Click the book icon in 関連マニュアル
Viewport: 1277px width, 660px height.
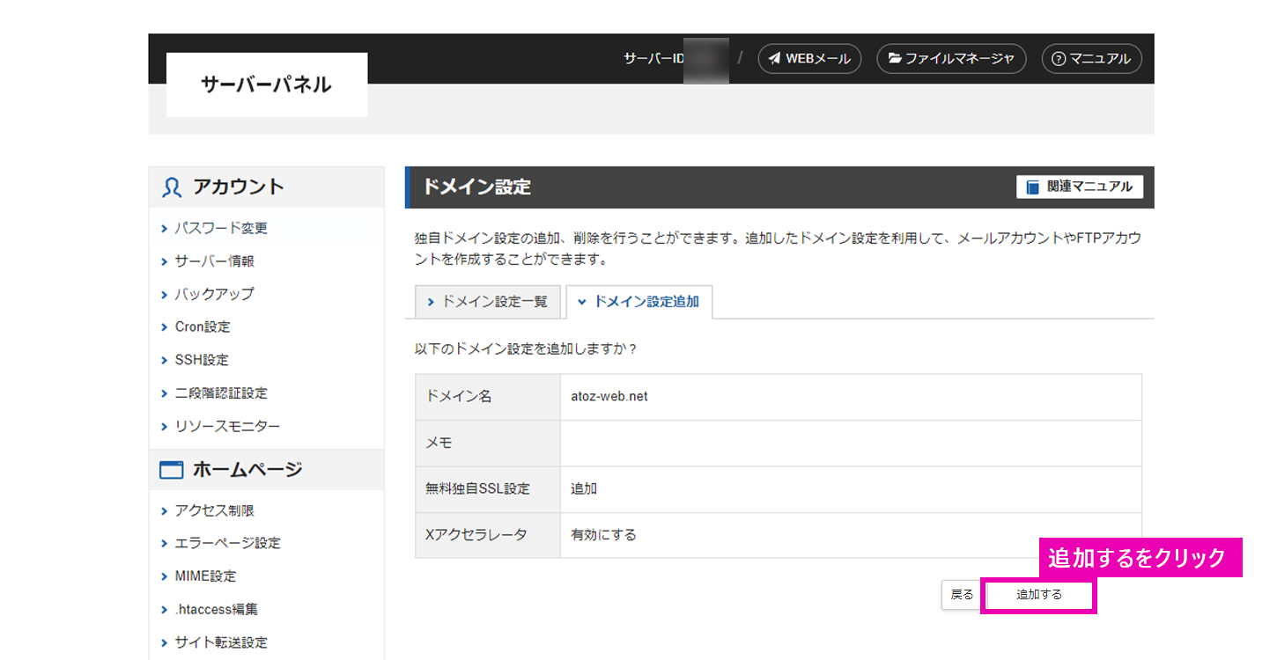[x=1033, y=187]
